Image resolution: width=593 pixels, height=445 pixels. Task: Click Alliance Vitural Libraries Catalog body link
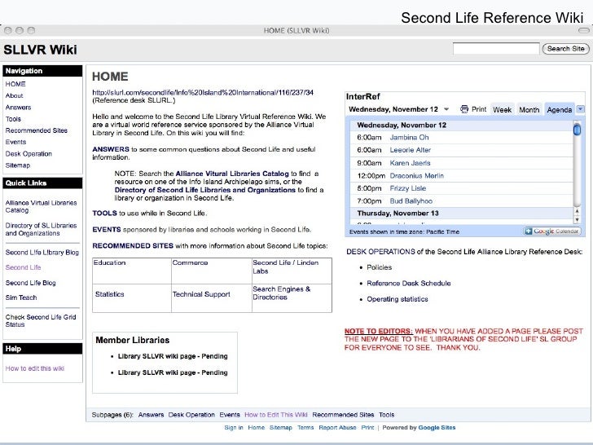[232, 174]
